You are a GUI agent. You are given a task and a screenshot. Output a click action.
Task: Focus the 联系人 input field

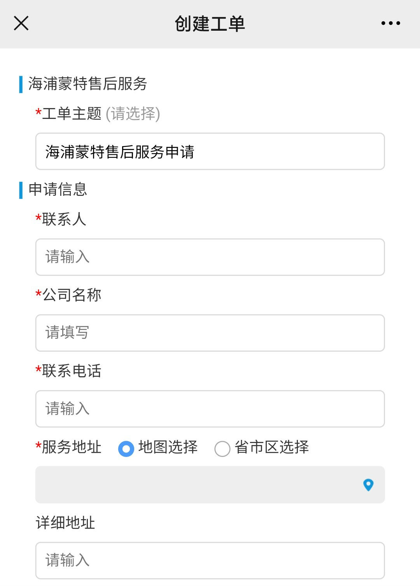210,257
